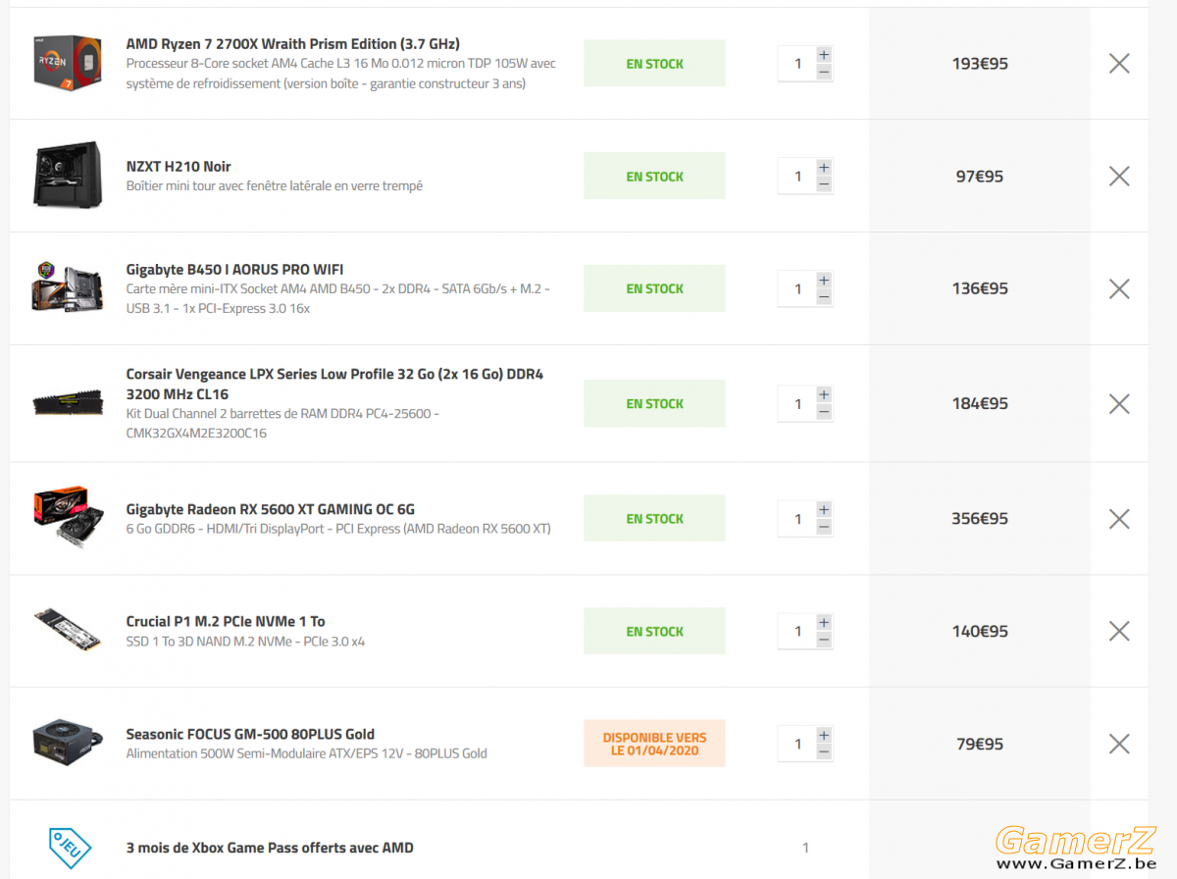
Task: Click quantity field for Gigabyte B450 motherboard
Action: click(x=797, y=288)
